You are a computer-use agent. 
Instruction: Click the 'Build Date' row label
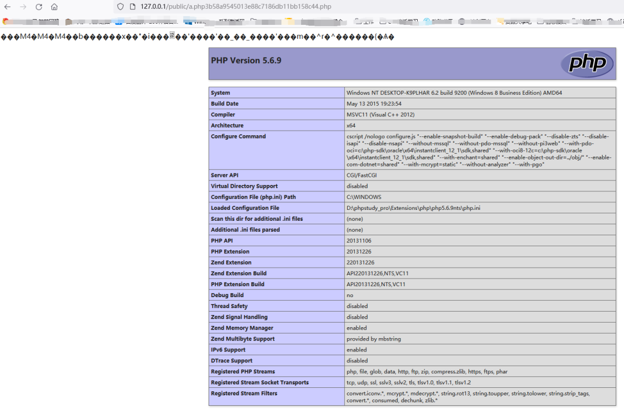[224, 103]
